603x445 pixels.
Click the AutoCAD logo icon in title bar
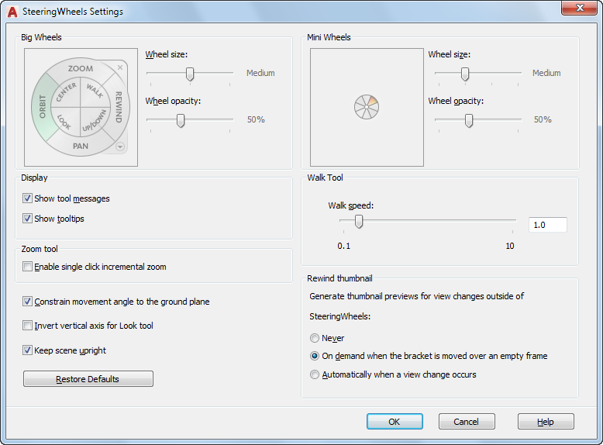click(12, 12)
